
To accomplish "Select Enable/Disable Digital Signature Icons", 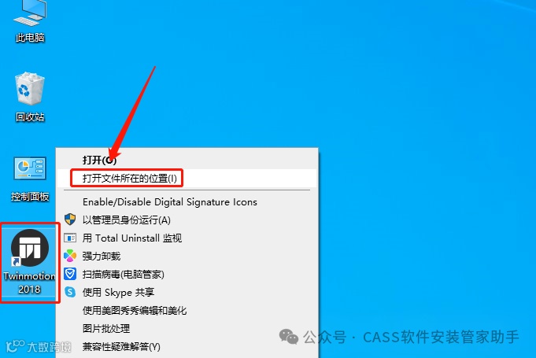I will (170, 202).
